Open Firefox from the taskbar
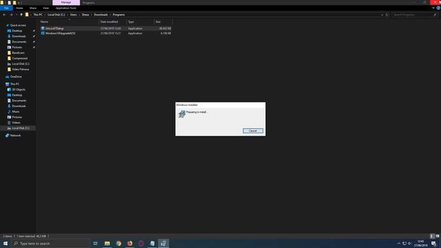 [x=130, y=243]
